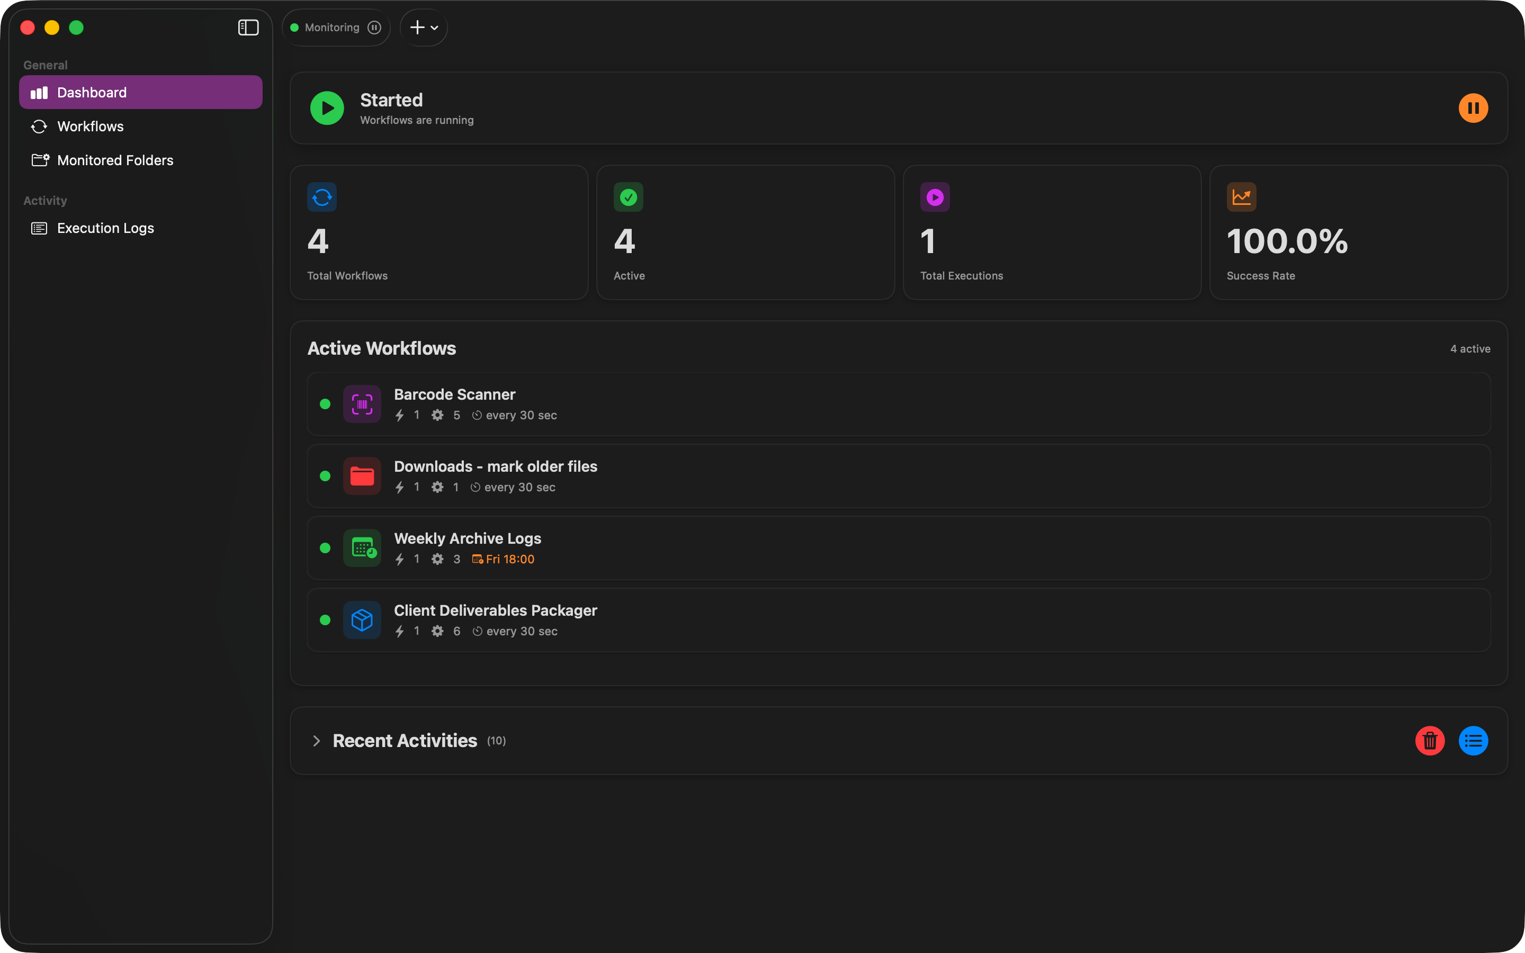Viewport: 1525px width, 953px height.
Task: Click the Weekly Archive Logs status dot
Action: 325,548
